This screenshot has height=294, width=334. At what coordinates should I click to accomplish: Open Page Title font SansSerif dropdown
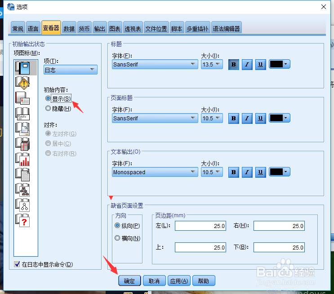155,118
